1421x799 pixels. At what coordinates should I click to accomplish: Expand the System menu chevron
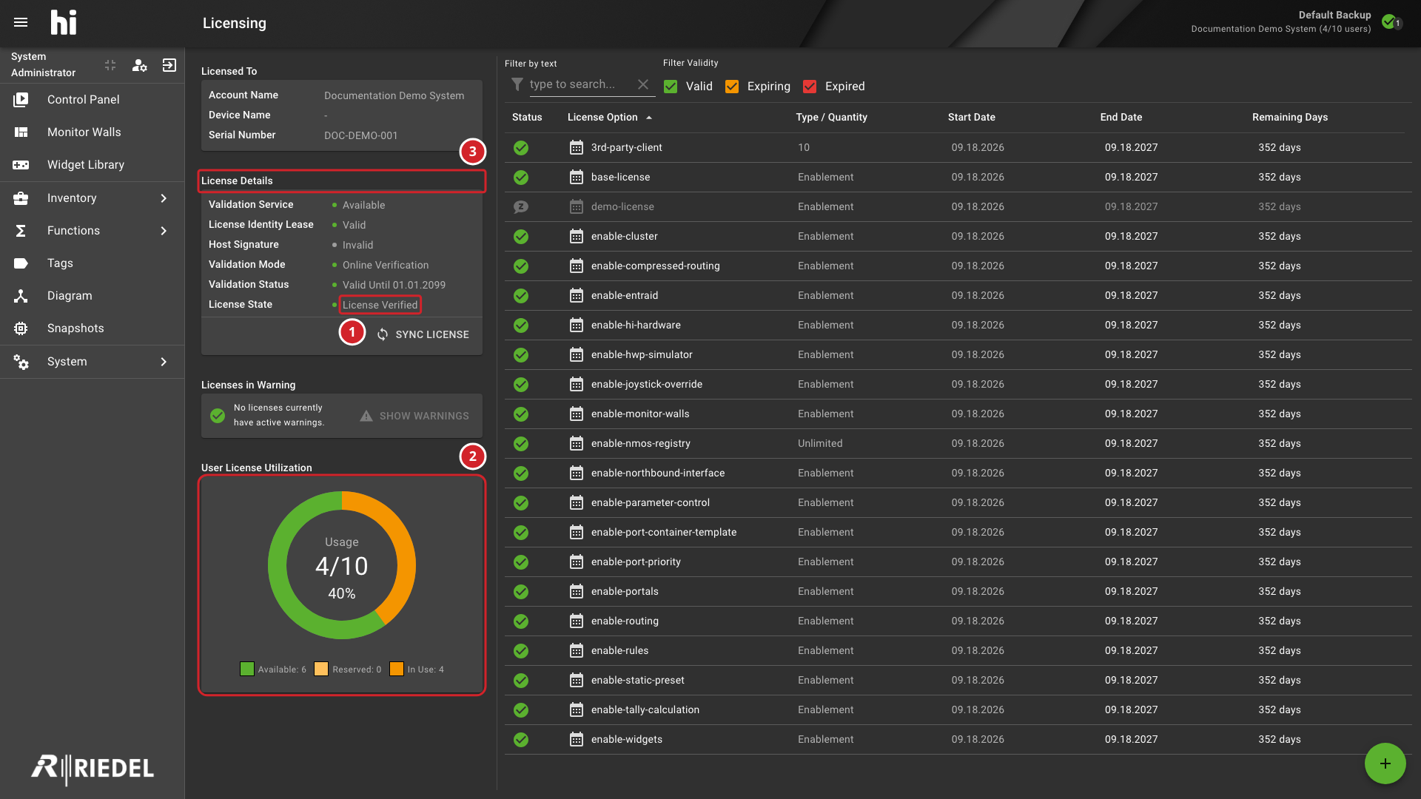[164, 362]
